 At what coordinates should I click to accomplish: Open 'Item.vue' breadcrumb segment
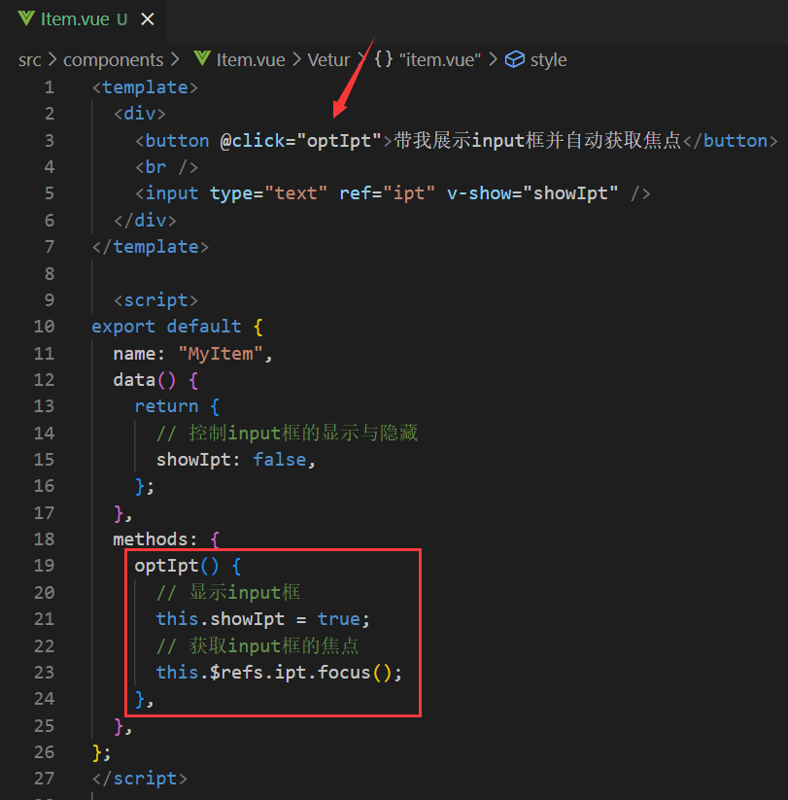[251, 60]
